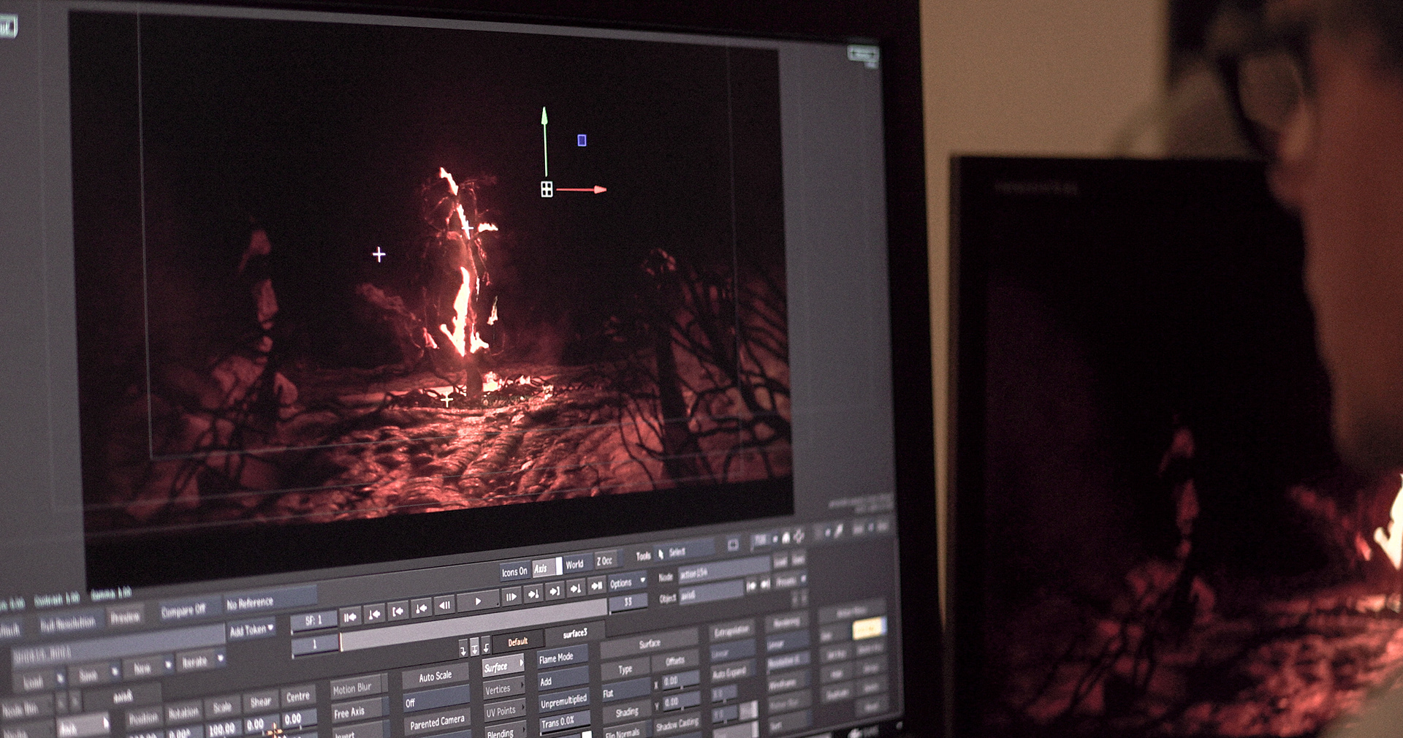Click the timeline scrub bar
This screenshot has height=738, width=1403.
coord(474,625)
